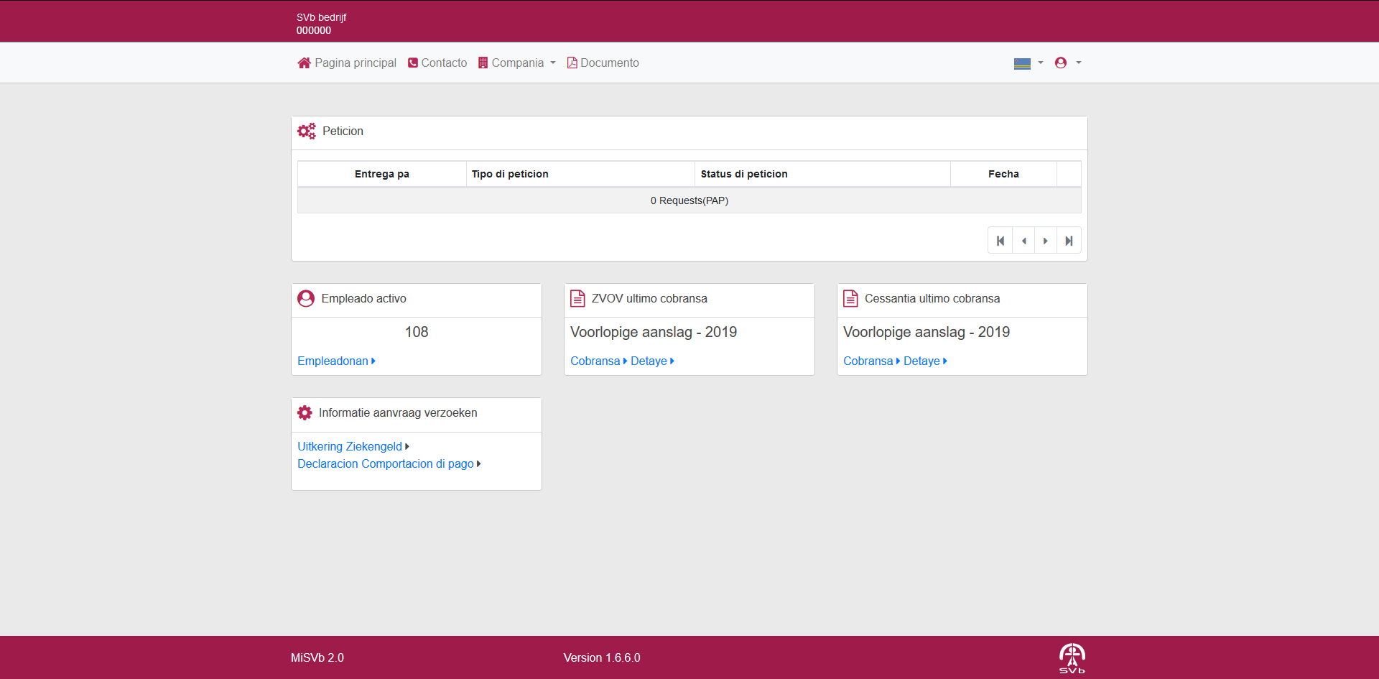Open the Uitkering Ziekengeld request link
This screenshot has width=1379, height=679.
(x=352, y=447)
